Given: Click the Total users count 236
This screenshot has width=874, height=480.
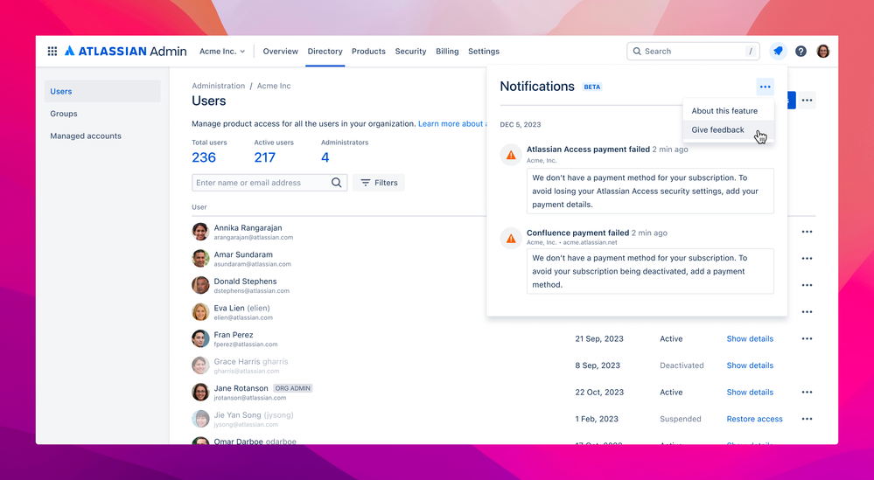Looking at the screenshot, I should [204, 157].
